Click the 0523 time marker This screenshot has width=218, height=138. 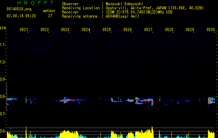click(65, 30)
